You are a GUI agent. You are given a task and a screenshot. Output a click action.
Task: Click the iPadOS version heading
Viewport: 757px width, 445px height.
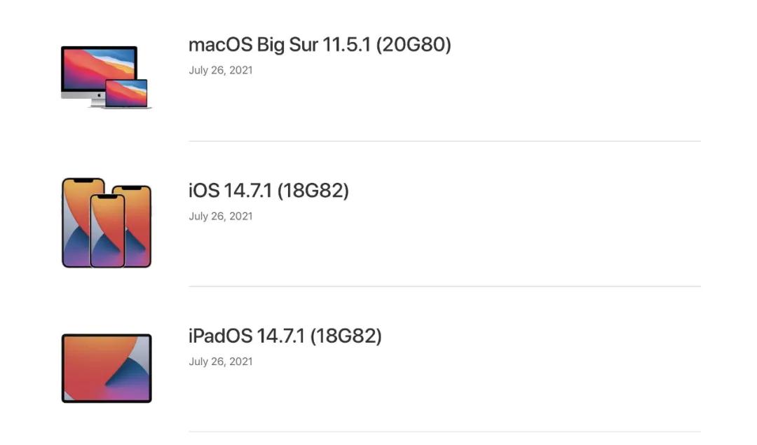[284, 336]
